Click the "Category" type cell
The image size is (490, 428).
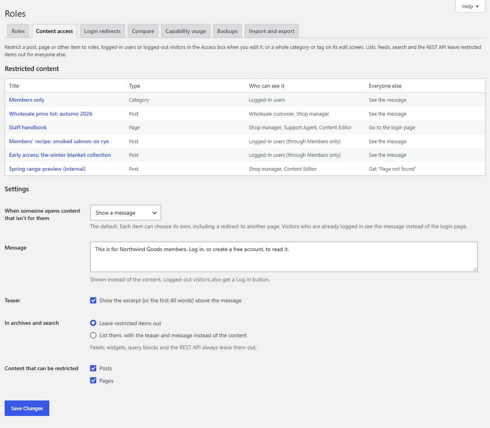[139, 100]
